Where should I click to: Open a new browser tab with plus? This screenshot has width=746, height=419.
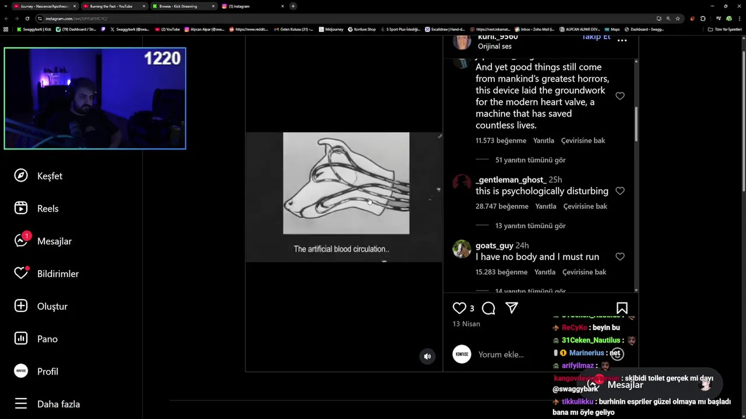(293, 6)
